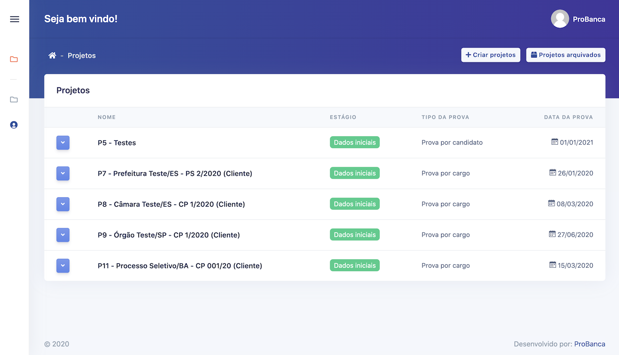Expand the P5 - Testes row dropdown
The height and width of the screenshot is (355, 619).
(x=63, y=143)
